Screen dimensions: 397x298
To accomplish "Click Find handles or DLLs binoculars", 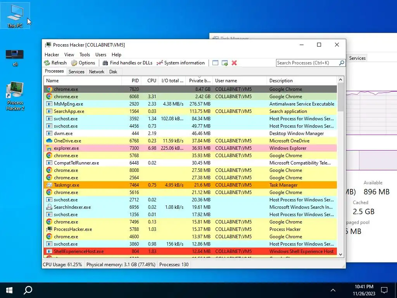I will pyautogui.click(x=105, y=63).
